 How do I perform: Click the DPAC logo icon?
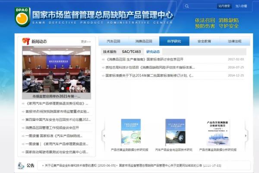click(22, 17)
